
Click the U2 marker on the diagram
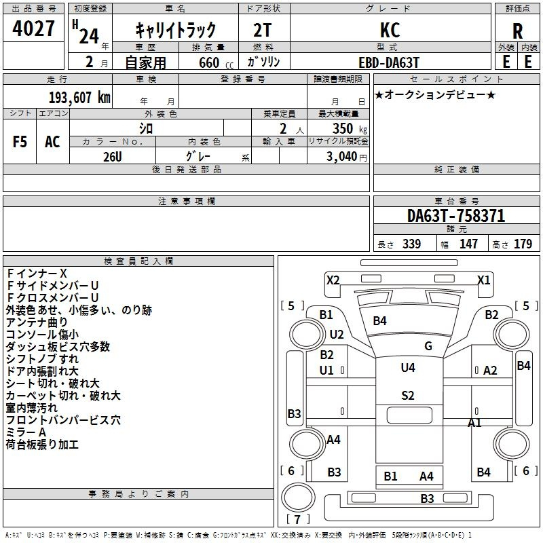337,334
